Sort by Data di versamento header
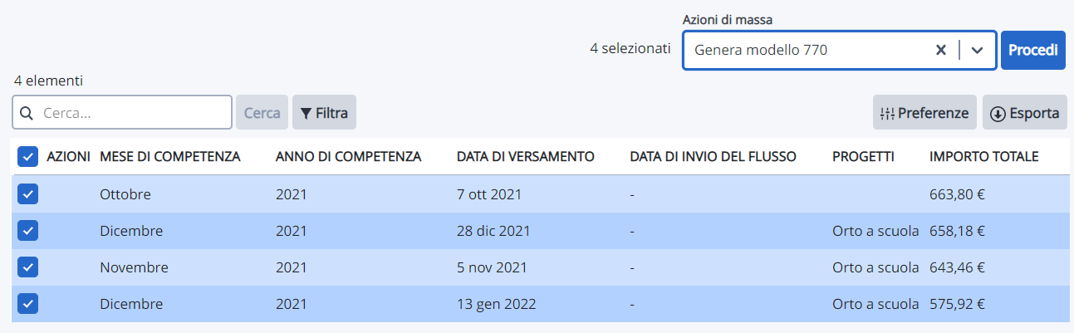Image resolution: width=1074 pixels, height=333 pixels. pyautogui.click(x=526, y=156)
